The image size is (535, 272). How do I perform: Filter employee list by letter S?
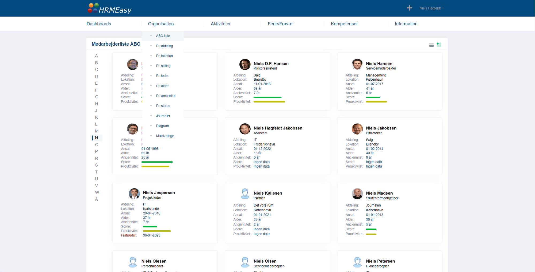97,165
